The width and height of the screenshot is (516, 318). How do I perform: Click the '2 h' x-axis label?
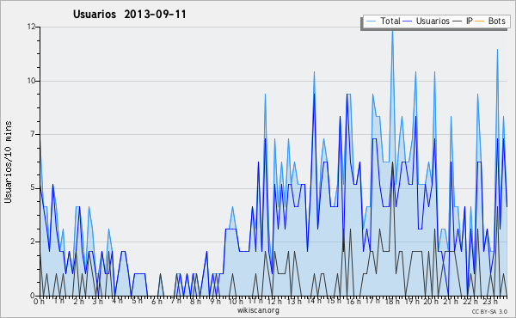[78, 301]
